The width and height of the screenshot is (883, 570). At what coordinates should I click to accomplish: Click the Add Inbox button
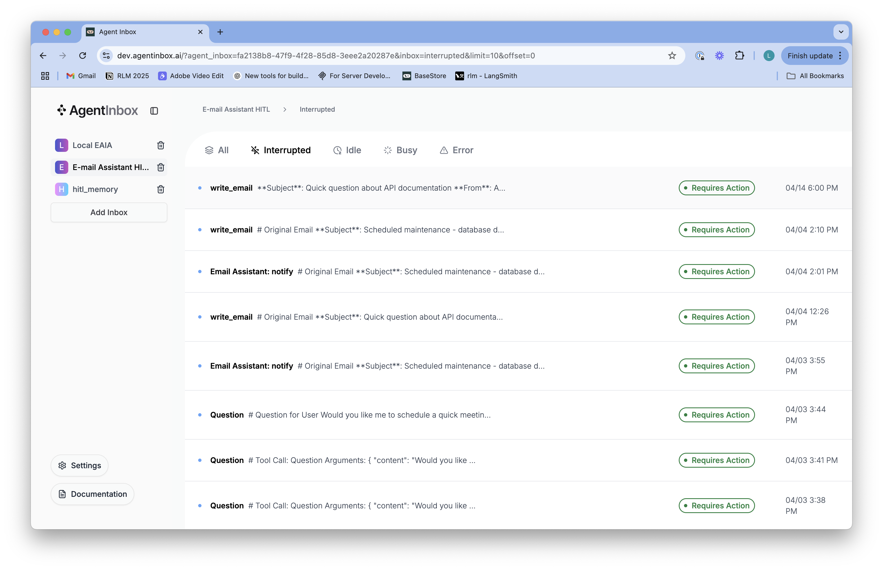point(108,212)
